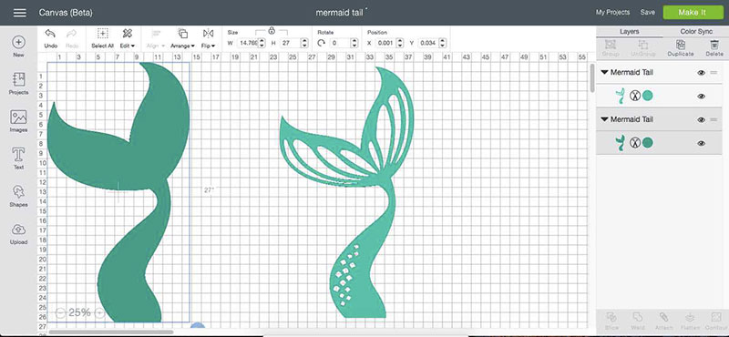Open the hamburger main menu
This screenshot has width=729, height=337.
pyautogui.click(x=19, y=13)
